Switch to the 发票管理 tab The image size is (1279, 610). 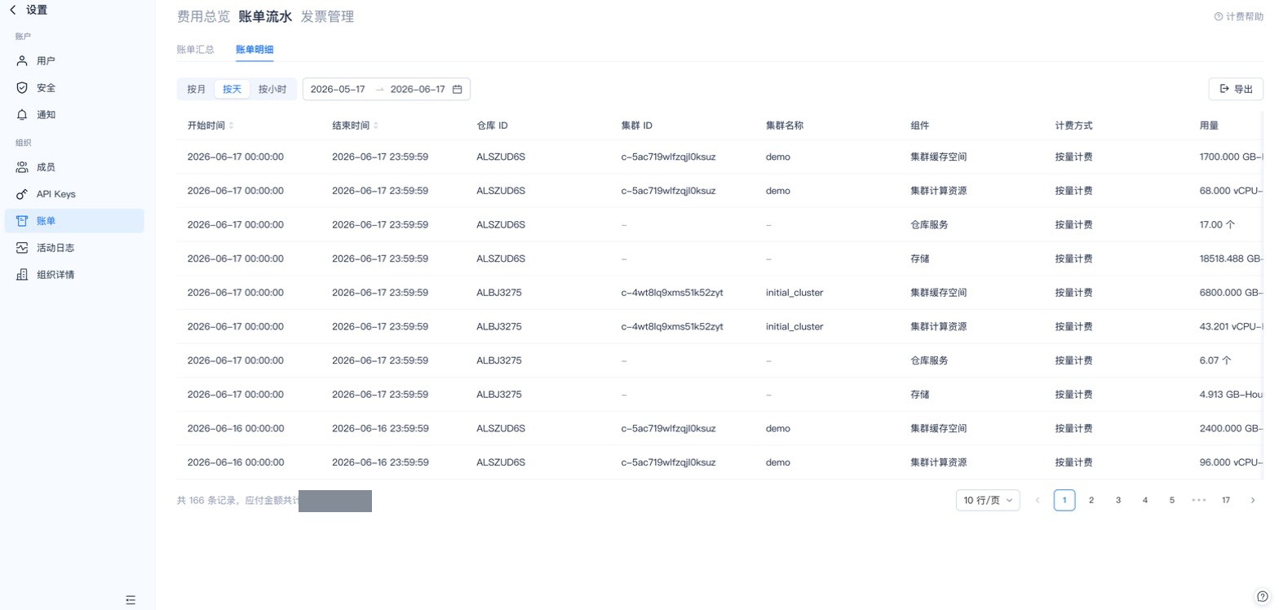coord(327,16)
